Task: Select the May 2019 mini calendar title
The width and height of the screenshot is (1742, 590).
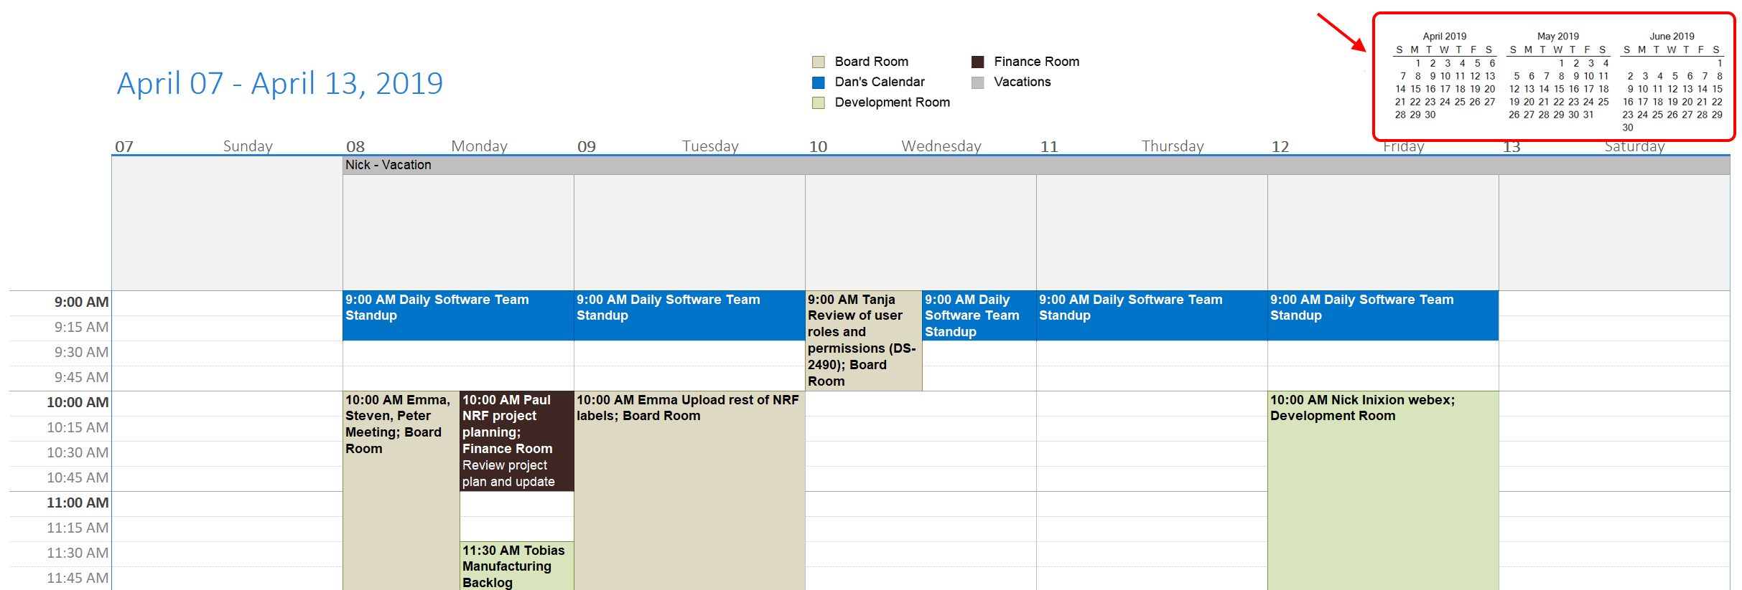Action: pyautogui.click(x=1558, y=37)
